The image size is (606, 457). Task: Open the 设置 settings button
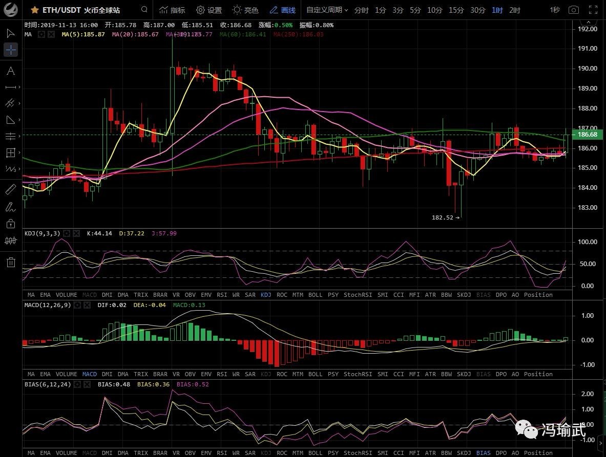[209, 10]
